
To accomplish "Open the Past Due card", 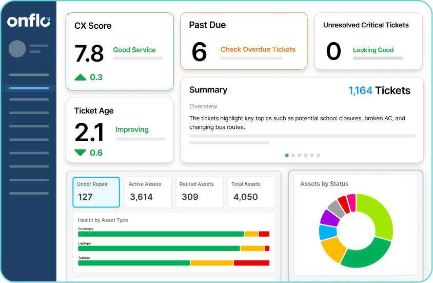I will (244, 41).
